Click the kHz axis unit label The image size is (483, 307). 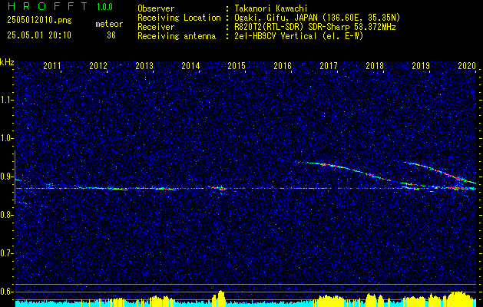click(x=7, y=62)
